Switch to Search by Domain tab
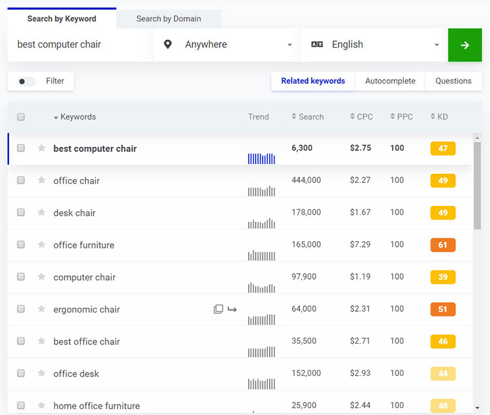Screen dimensions: 490x415 click(x=169, y=19)
